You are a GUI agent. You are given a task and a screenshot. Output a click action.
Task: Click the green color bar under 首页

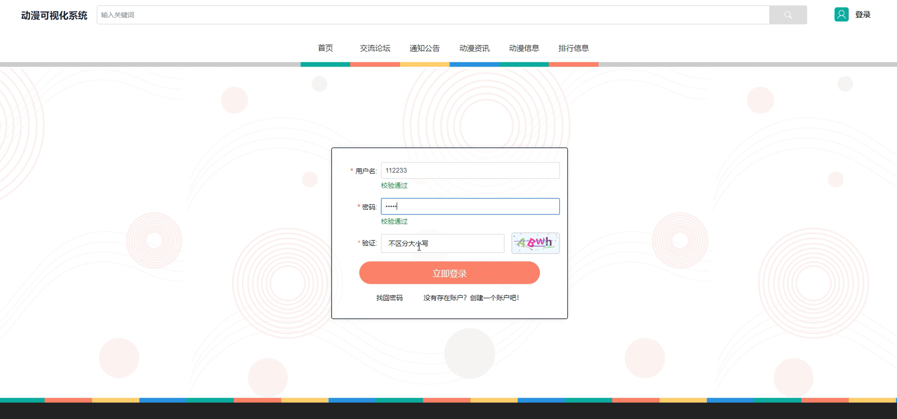click(x=325, y=64)
